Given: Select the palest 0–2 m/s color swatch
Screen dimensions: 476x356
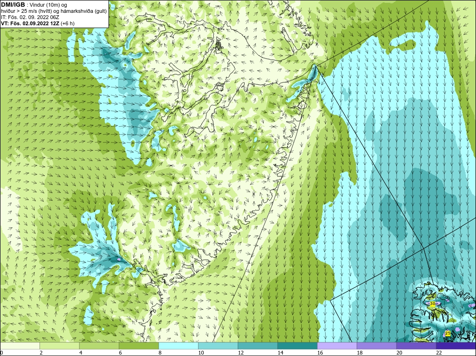Looking at the screenshot, I should click(20, 346).
